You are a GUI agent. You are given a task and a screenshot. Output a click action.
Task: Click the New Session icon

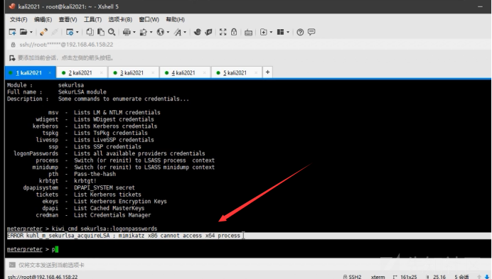tap(12, 32)
